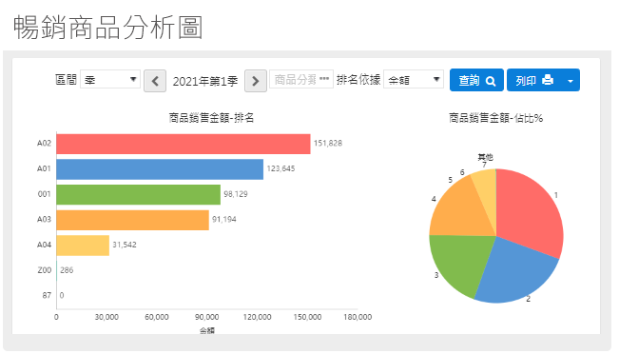The width and height of the screenshot is (619, 354).
Task: Select the green 001 bar
Action: 138,195
